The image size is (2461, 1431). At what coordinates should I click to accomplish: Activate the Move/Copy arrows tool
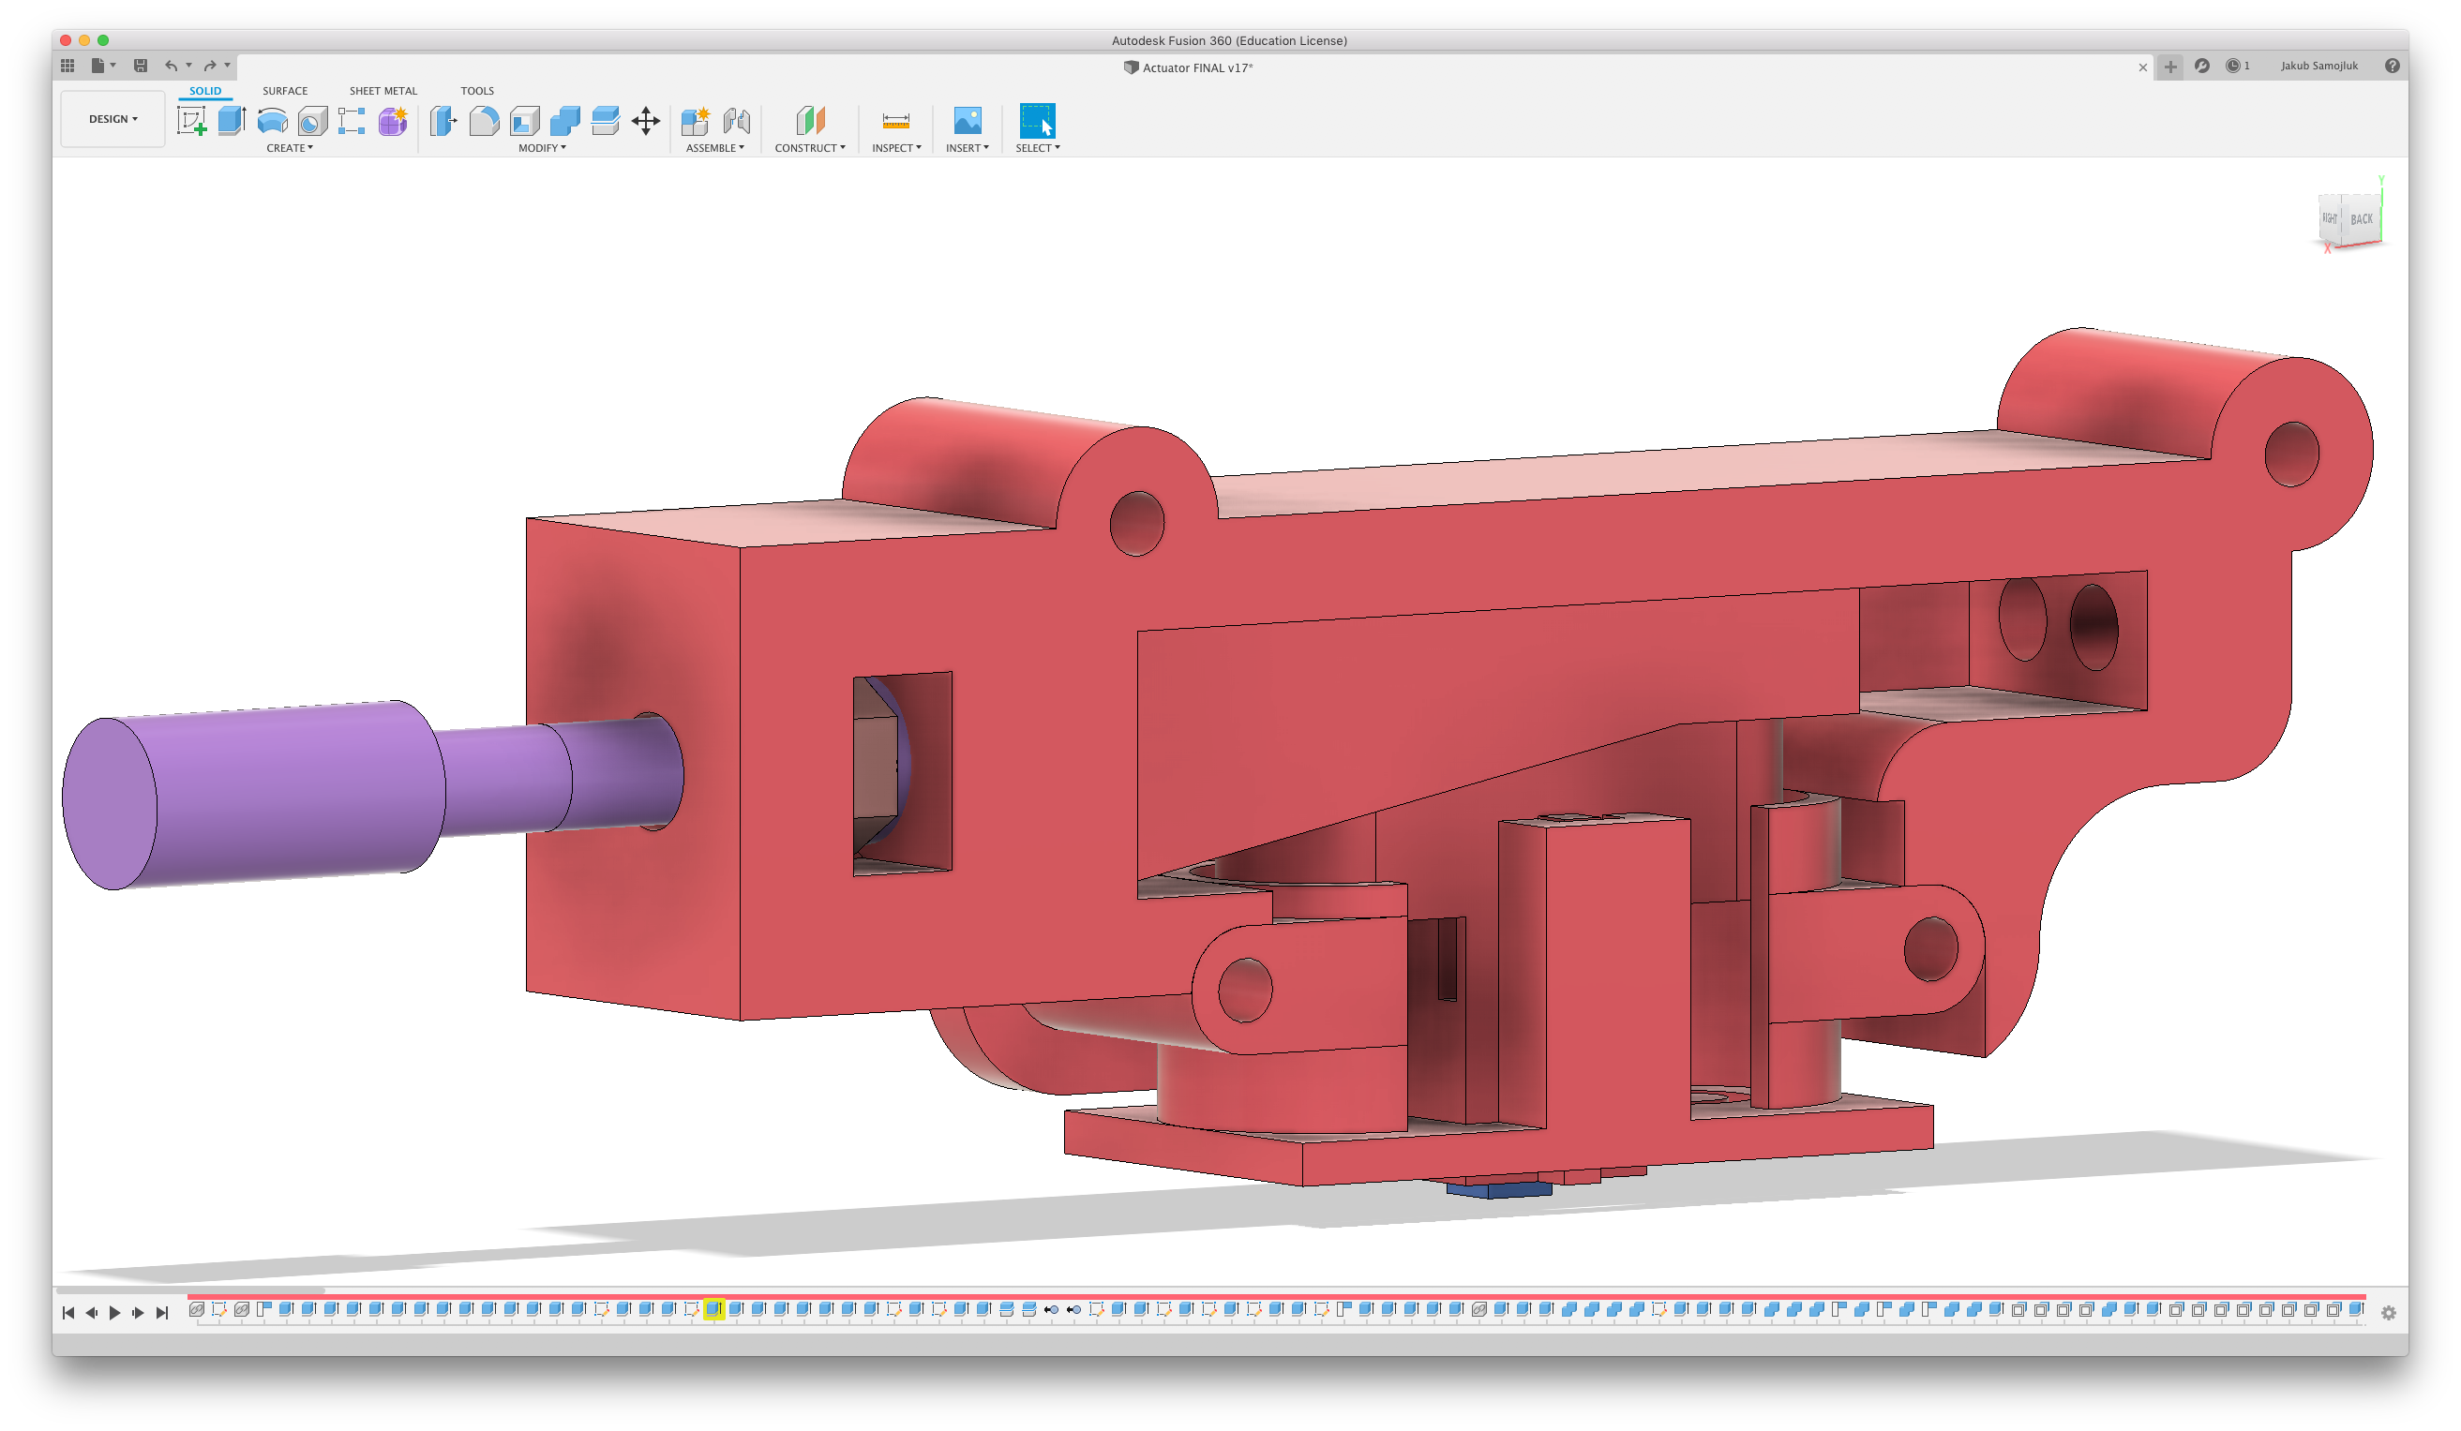(646, 121)
